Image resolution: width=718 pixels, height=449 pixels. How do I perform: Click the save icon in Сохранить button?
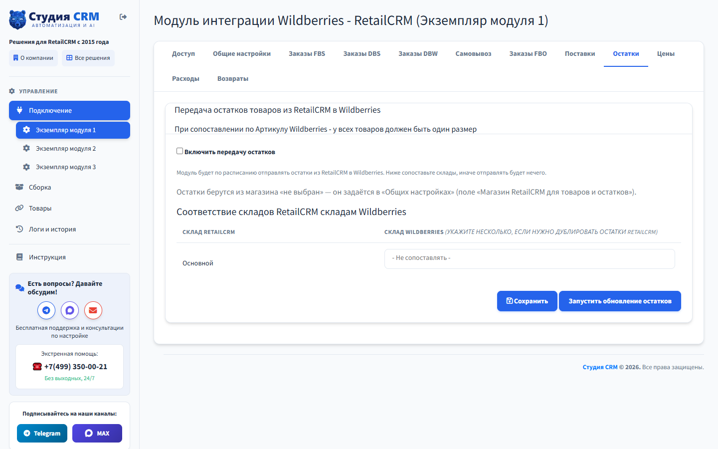point(510,301)
